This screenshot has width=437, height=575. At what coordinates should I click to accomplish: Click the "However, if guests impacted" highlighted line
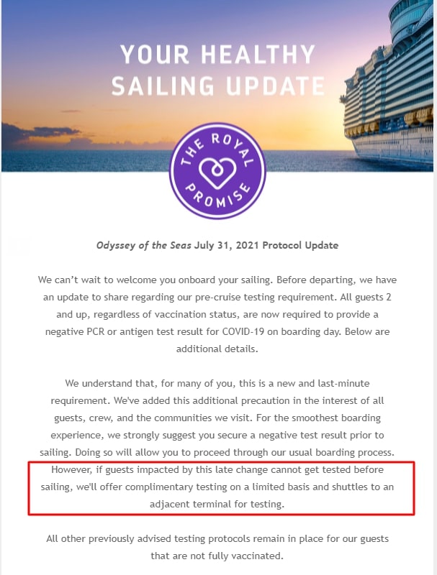tap(217, 470)
